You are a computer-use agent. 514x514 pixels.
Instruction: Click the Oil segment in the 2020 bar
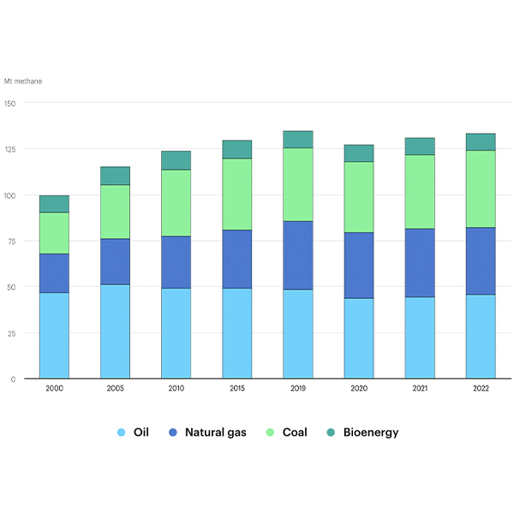click(x=358, y=338)
